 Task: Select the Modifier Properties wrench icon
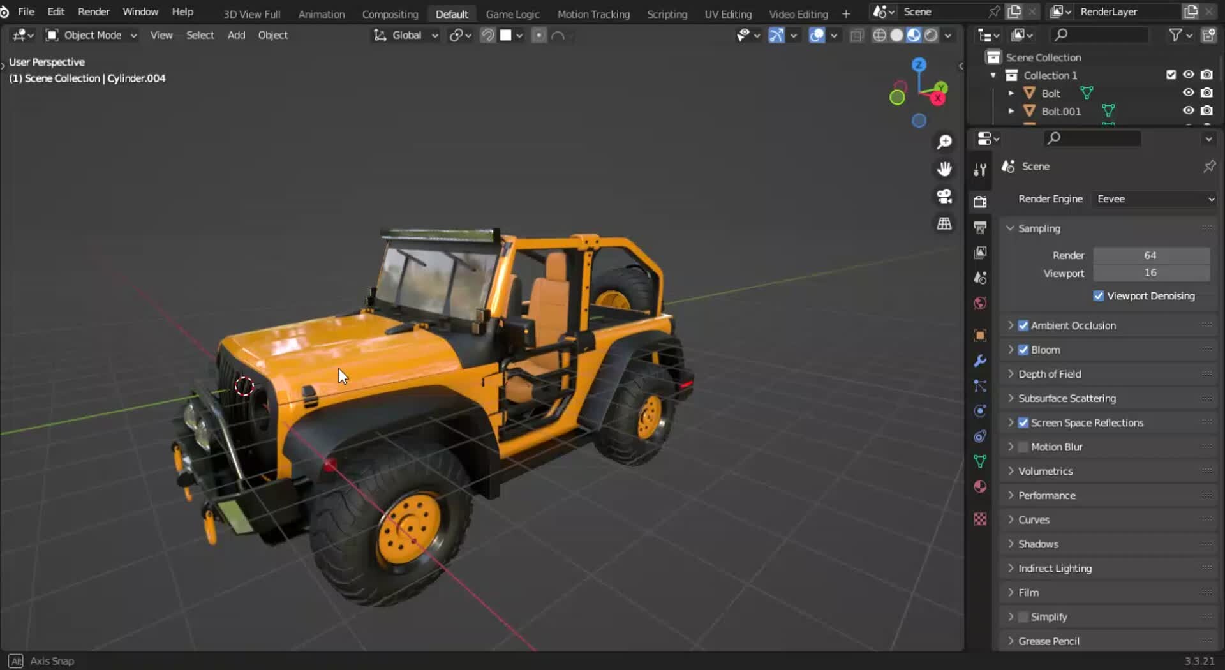point(980,361)
